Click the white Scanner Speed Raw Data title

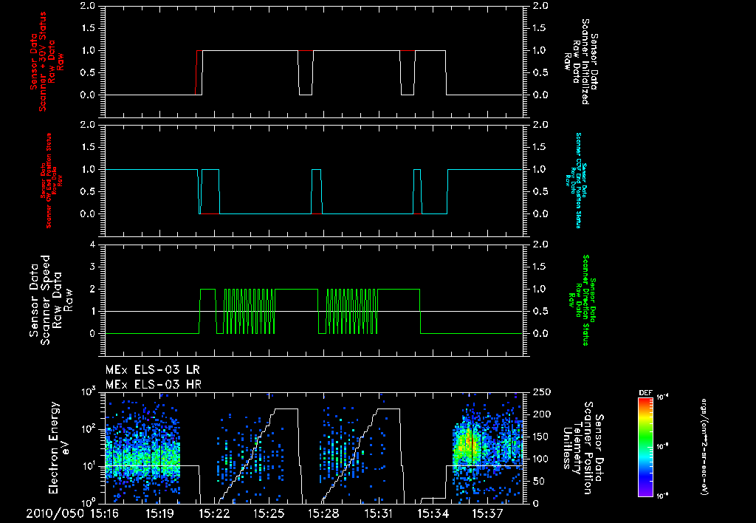point(51,300)
